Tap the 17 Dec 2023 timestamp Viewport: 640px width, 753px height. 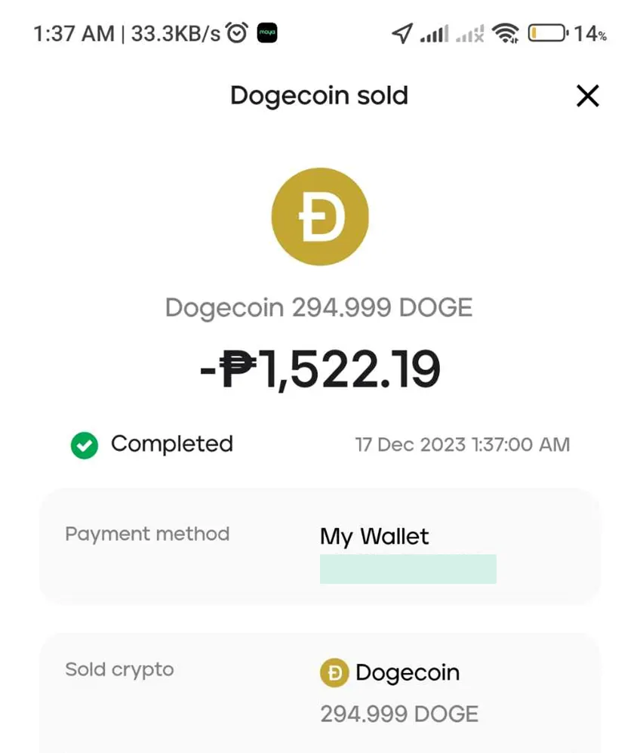coord(463,445)
